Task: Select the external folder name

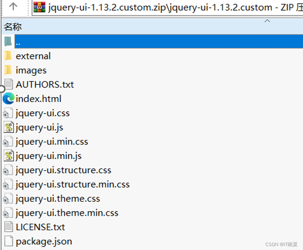Action: click(x=33, y=56)
